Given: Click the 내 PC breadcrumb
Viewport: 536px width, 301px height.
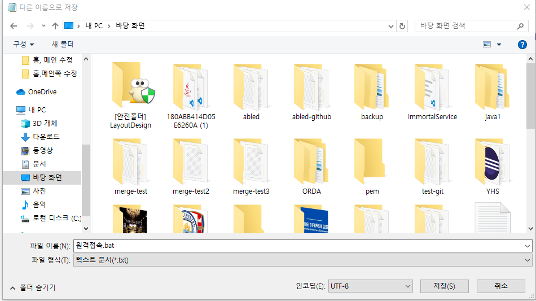Looking at the screenshot, I should click(94, 25).
